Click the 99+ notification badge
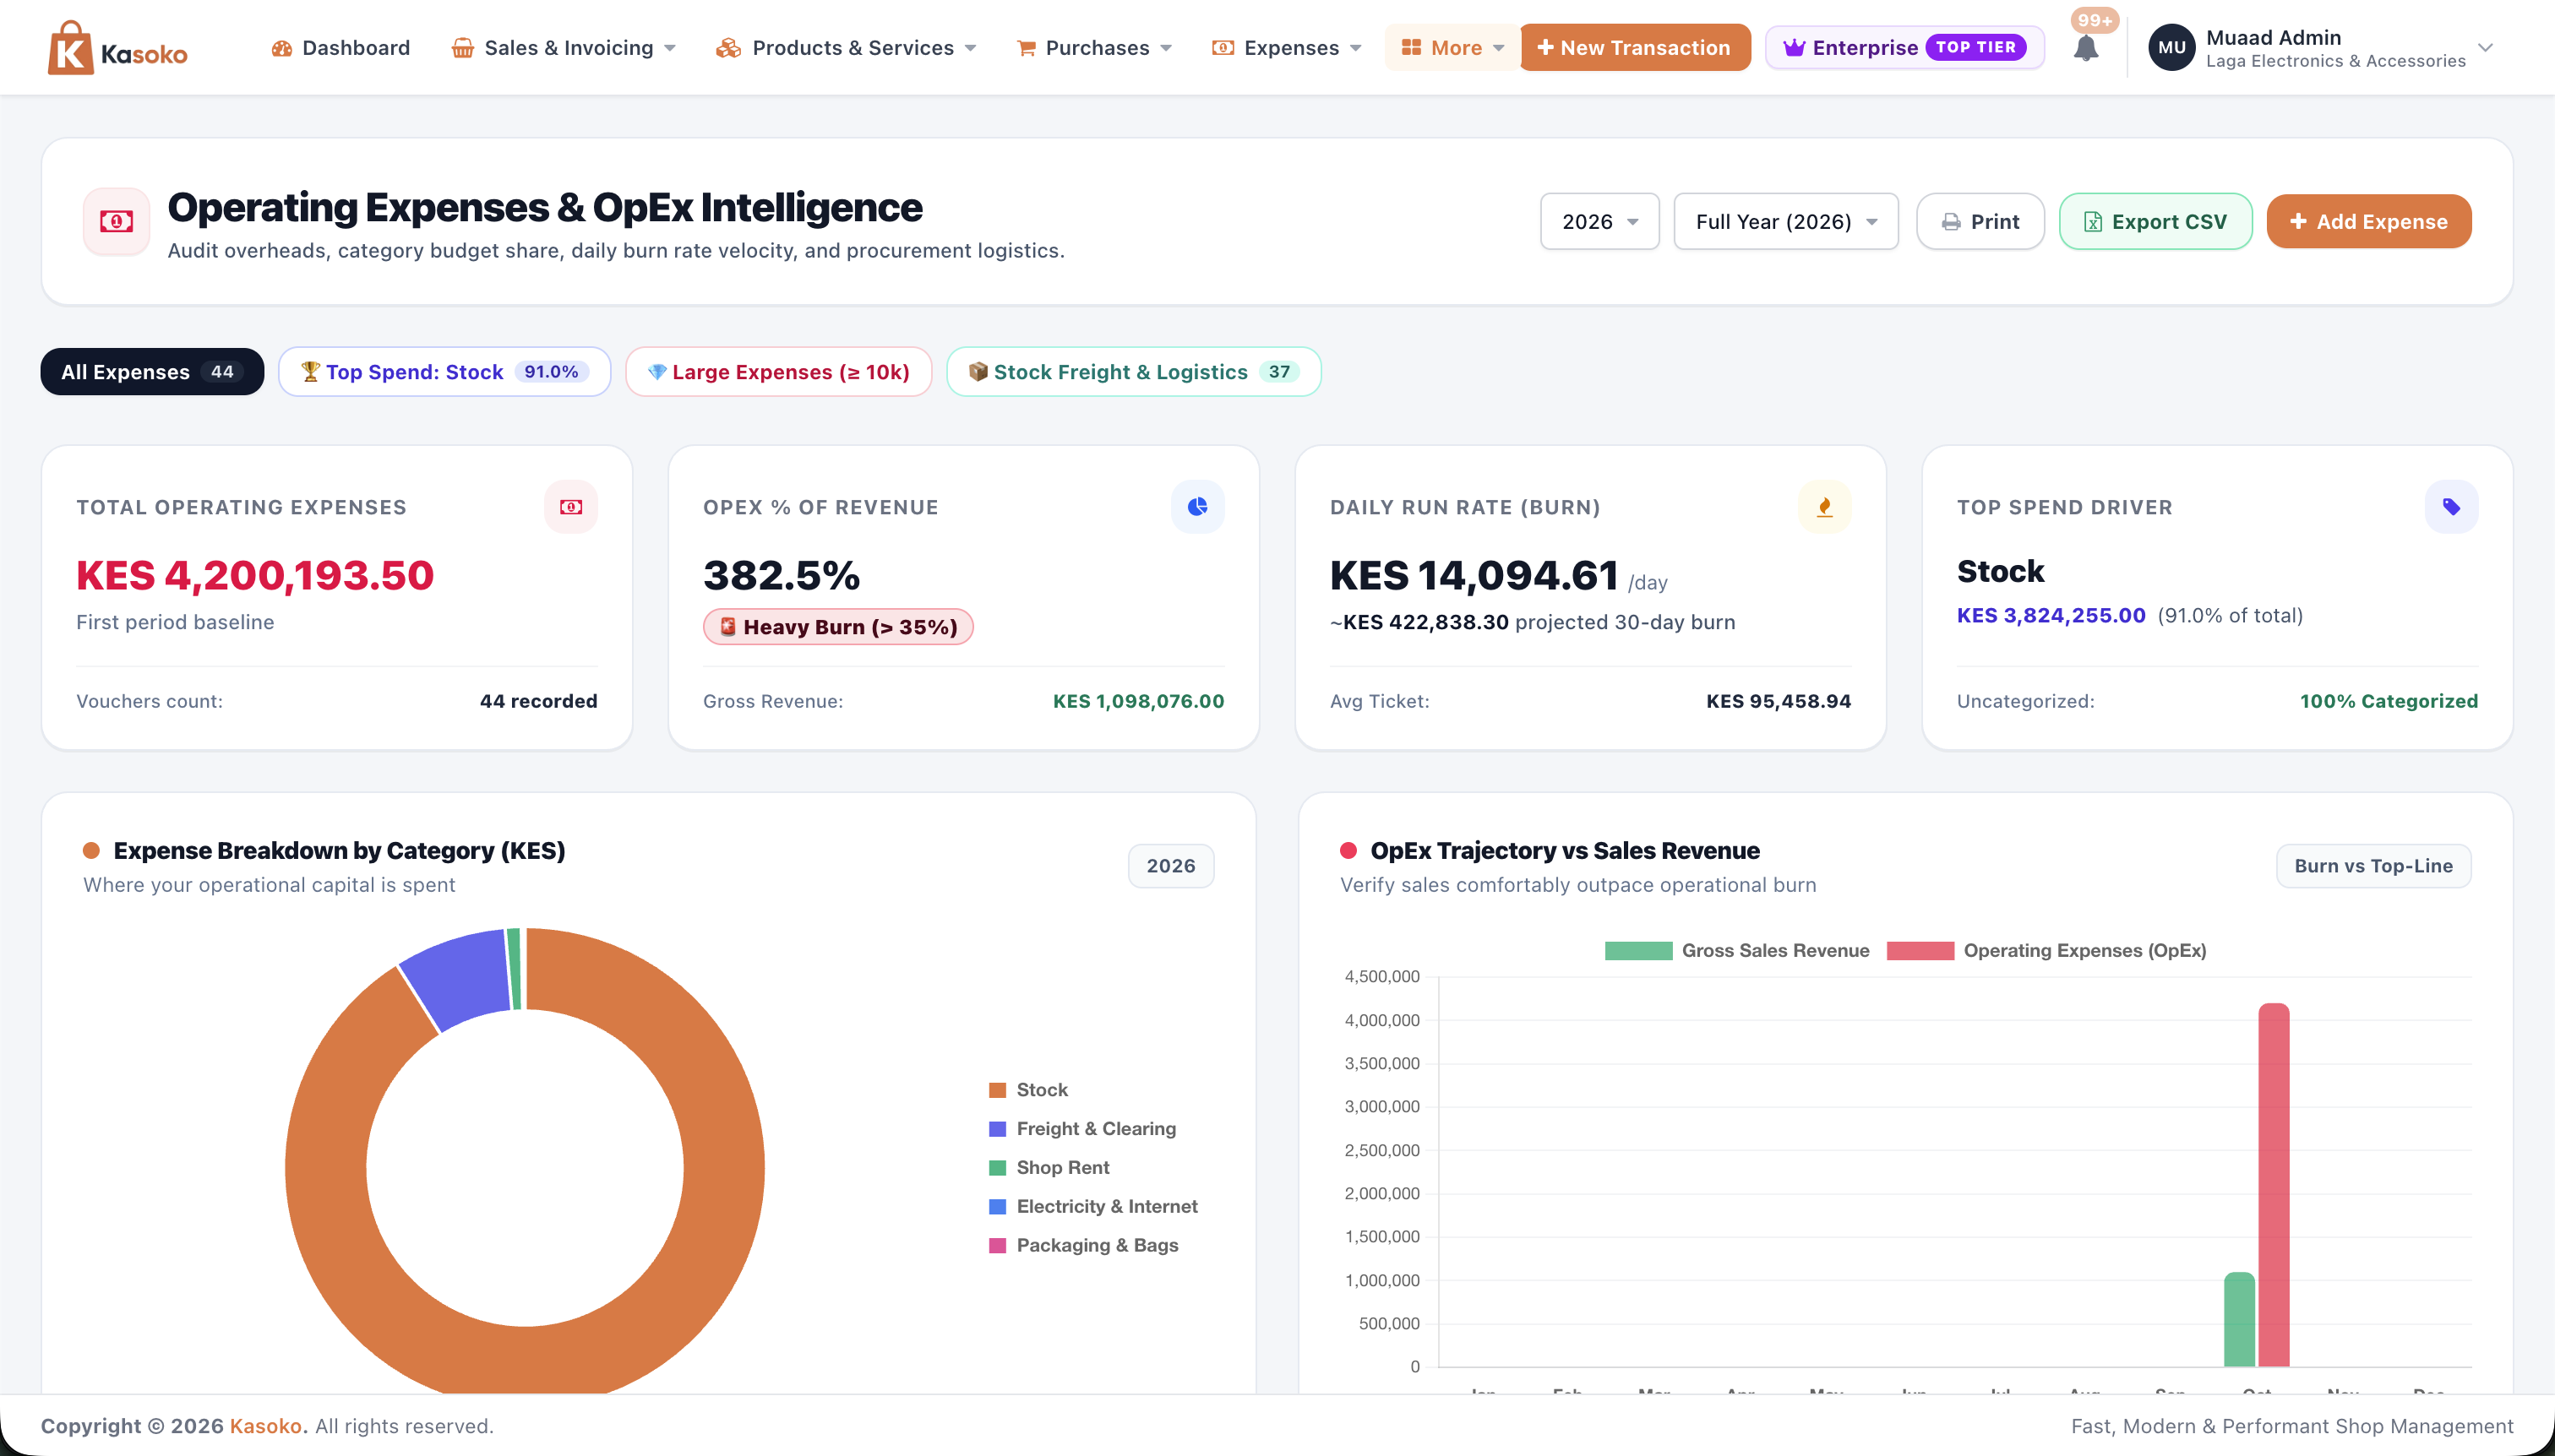 [x=2094, y=20]
